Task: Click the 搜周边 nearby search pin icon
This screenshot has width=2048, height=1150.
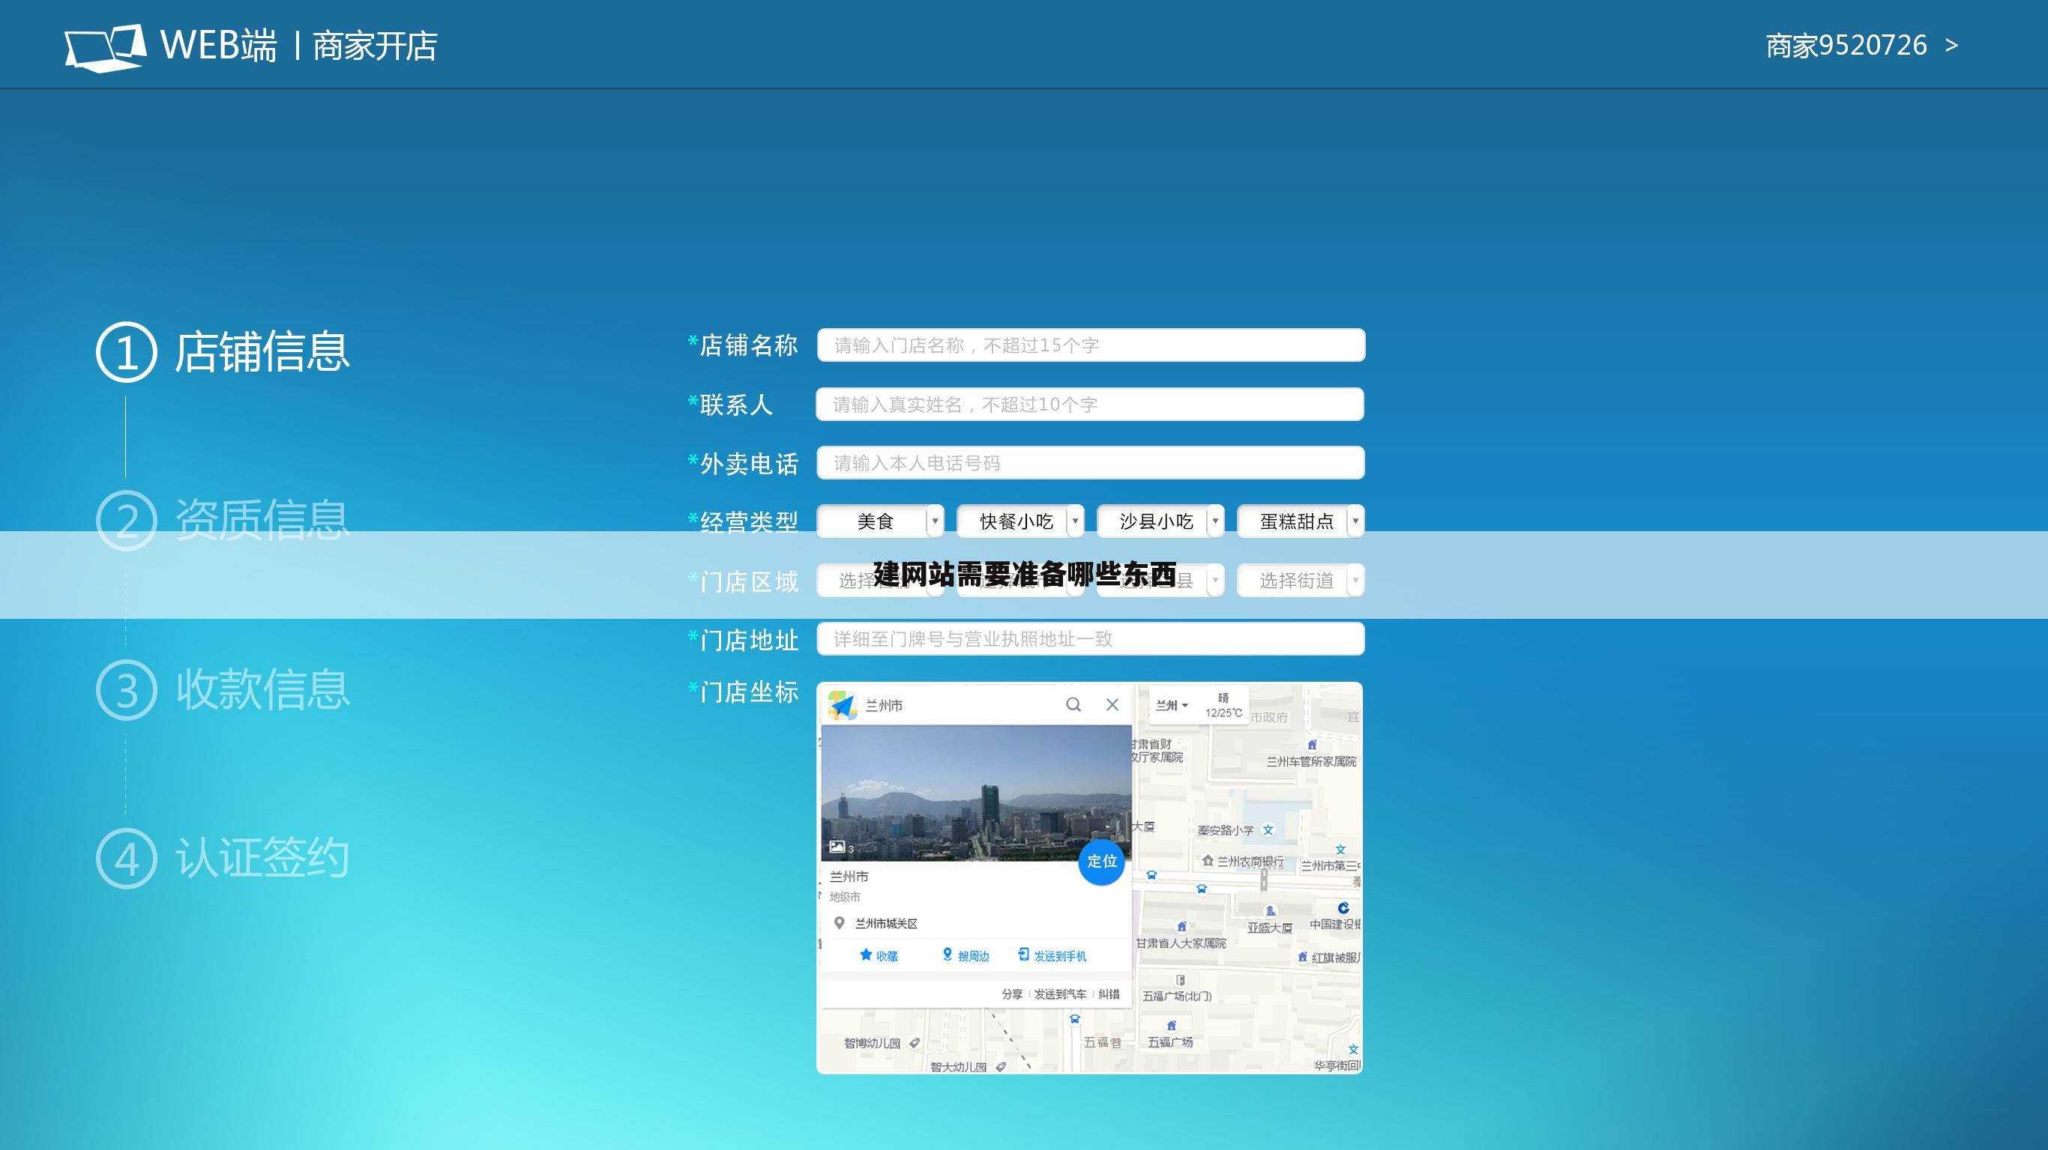Action: (947, 954)
